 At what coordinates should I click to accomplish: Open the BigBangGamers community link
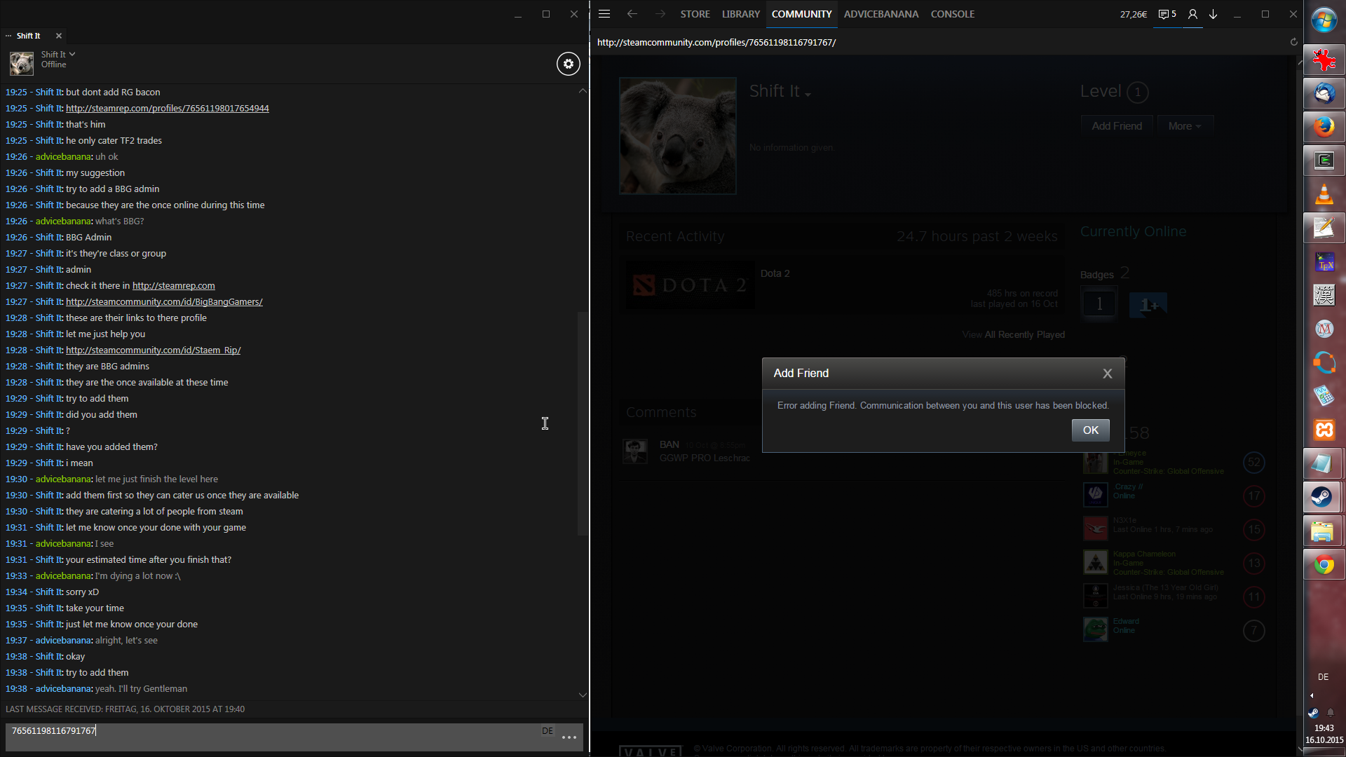click(164, 302)
